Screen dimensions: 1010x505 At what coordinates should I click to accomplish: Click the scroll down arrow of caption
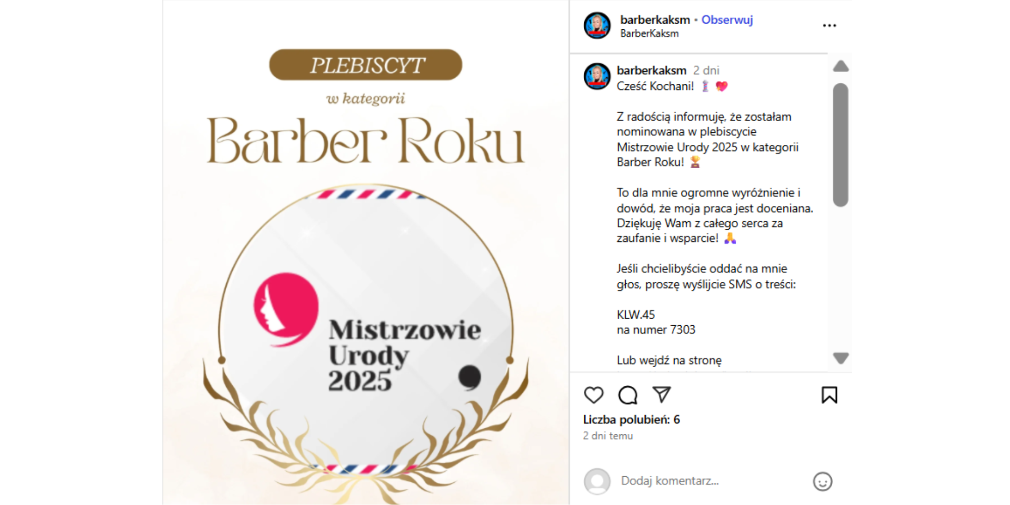[x=841, y=358]
